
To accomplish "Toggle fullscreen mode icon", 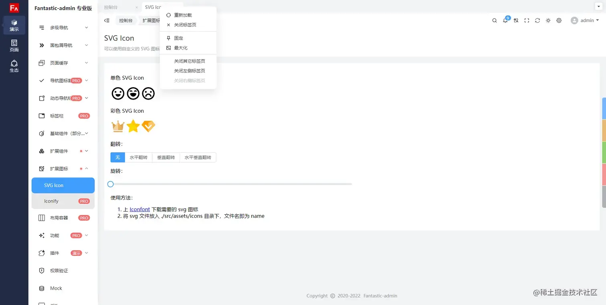I will (527, 20).
